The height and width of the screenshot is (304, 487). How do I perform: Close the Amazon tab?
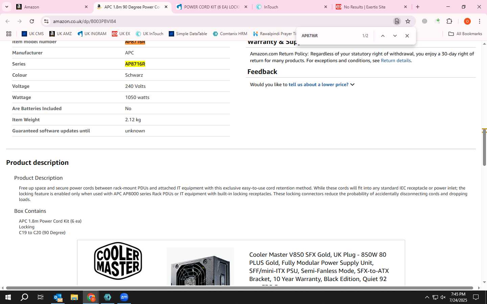click(x=86, y=7)
